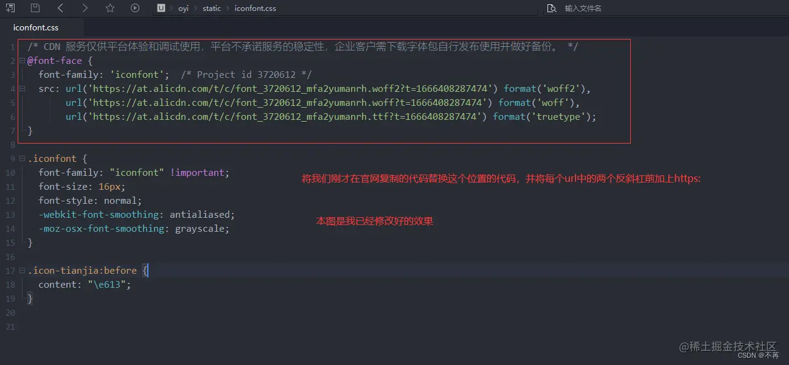Select 'iconfont.css' in the breadcrumb path
Image resolution: width=789 pixels, height=365 pixels.
(x=255, y=8)
